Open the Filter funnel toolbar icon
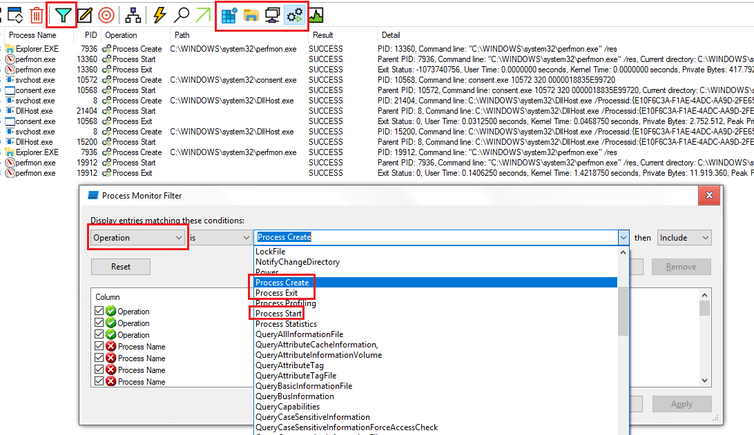This screenshot has width=754, height=435. point(63,15)
